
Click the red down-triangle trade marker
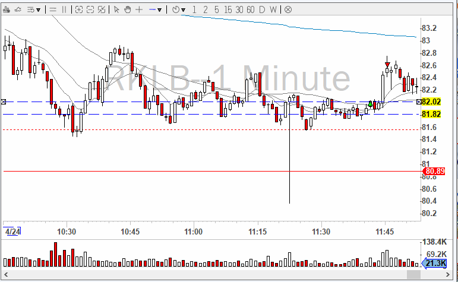coord(387,65)
